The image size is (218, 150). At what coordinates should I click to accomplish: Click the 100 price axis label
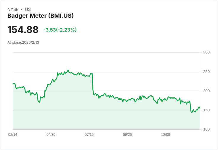pos(206,129)
